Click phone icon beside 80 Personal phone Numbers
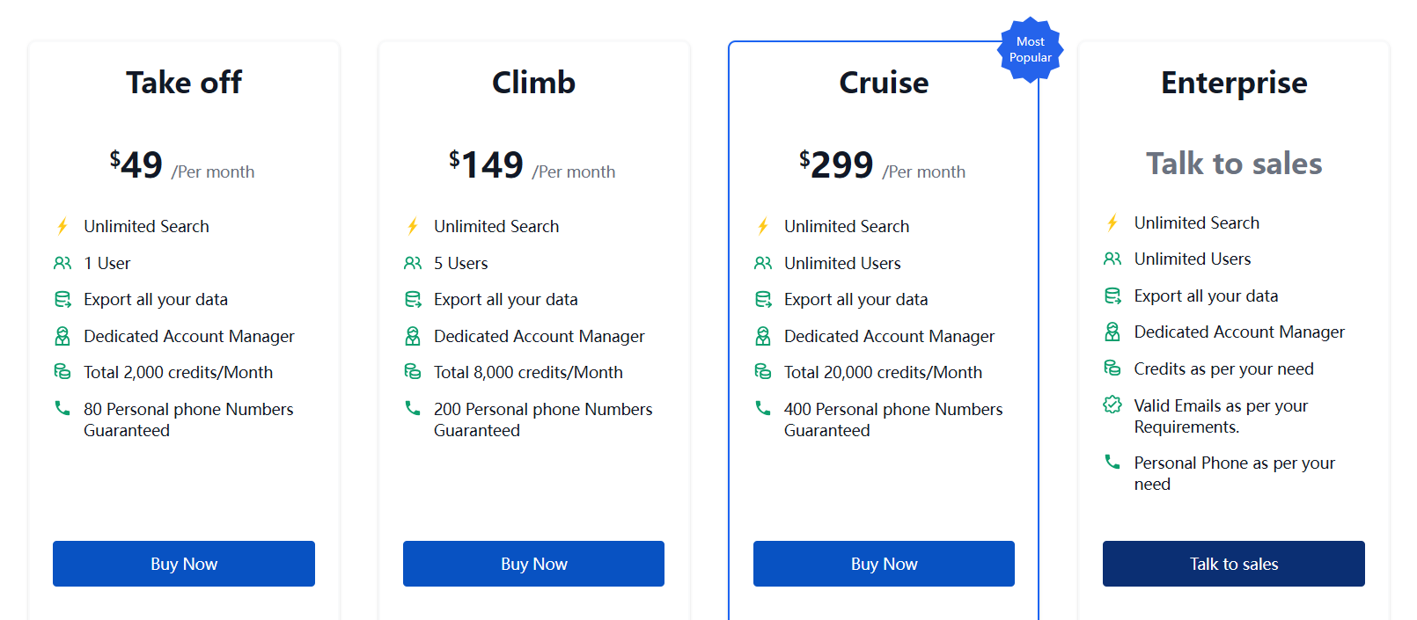The image size is (1417, 620). coord(62,408)
